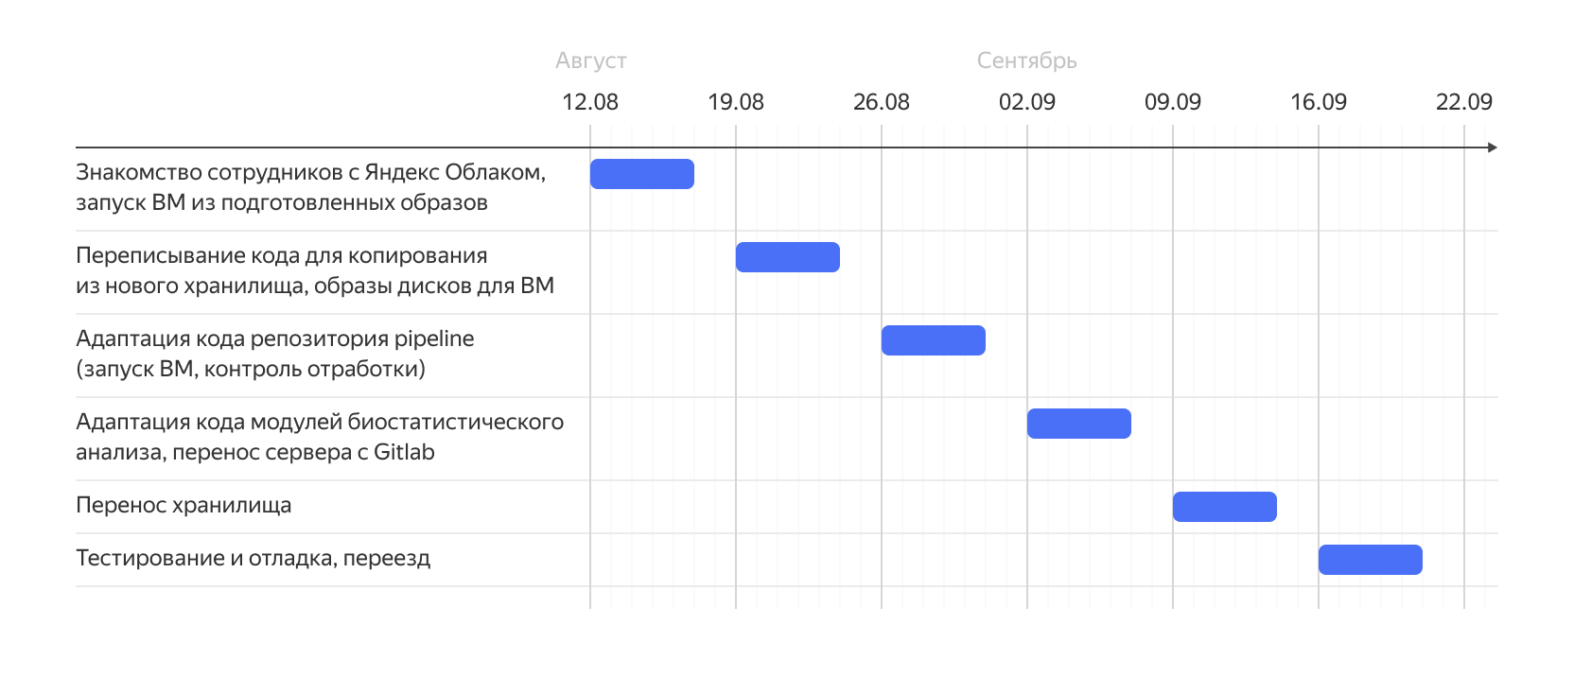Select the 26.08 date label
The height and width of the screenshot is (677, 1574).
pos(881,102)
